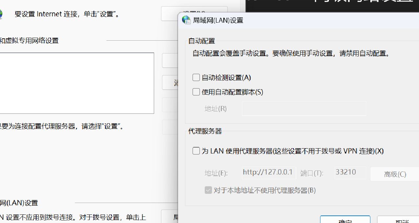419x223 pixels.
Task: Enable the 自动检测设置(A) checkbox
Action: [196, 77]
